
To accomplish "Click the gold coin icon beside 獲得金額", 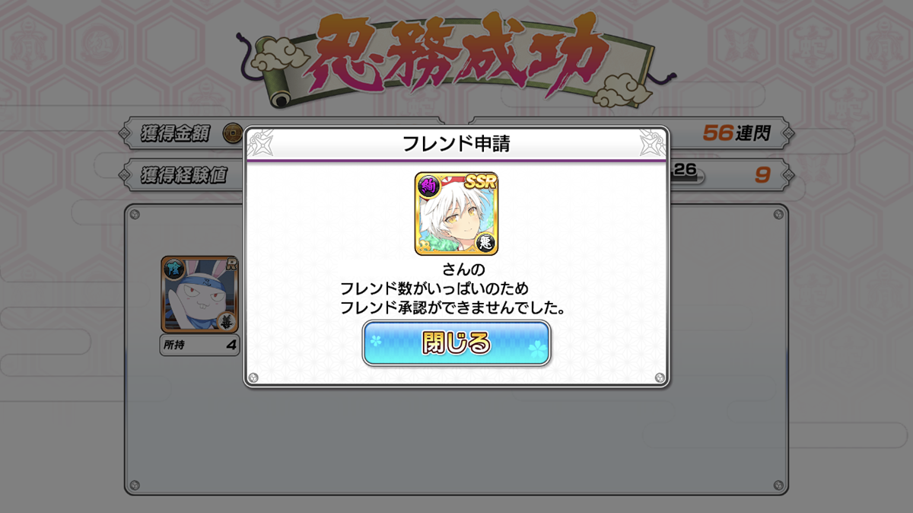I will pos(231,134).
